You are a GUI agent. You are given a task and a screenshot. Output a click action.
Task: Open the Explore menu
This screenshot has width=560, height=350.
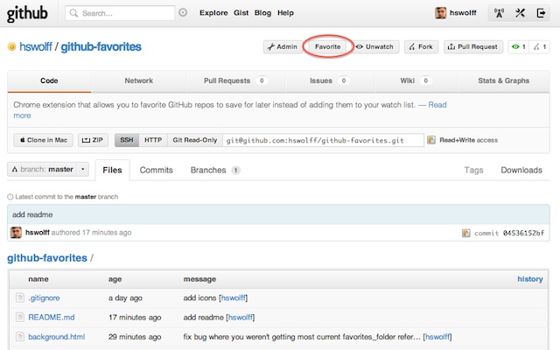(213, 13)
